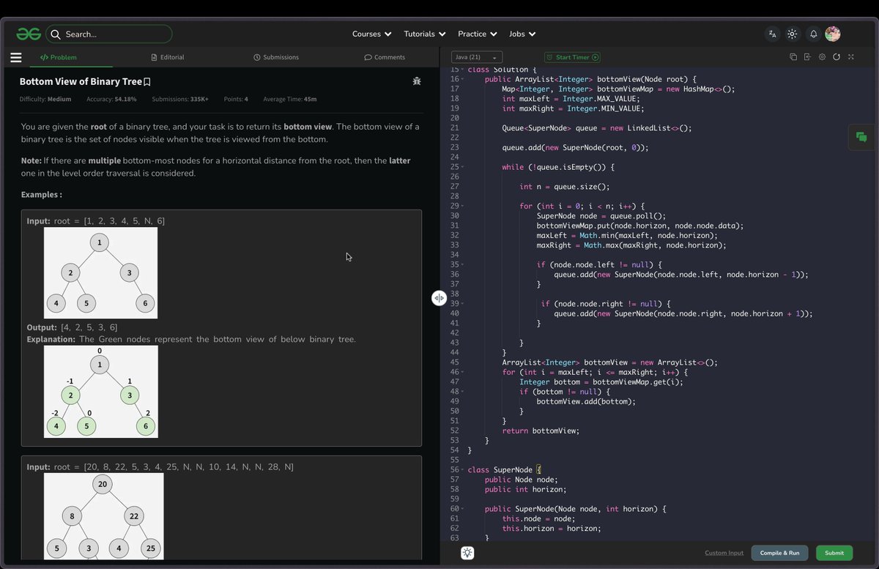
Task: Collapse the if block fold at line 35
Action: click(x=462, y=265)
